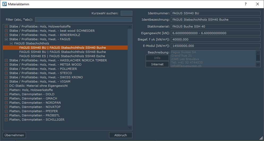Image resolution: width=264 pixels, height=141 pixels.
Task: Expand the HASSLACHER NORICA TIMBER node
Action: (6, 60)
